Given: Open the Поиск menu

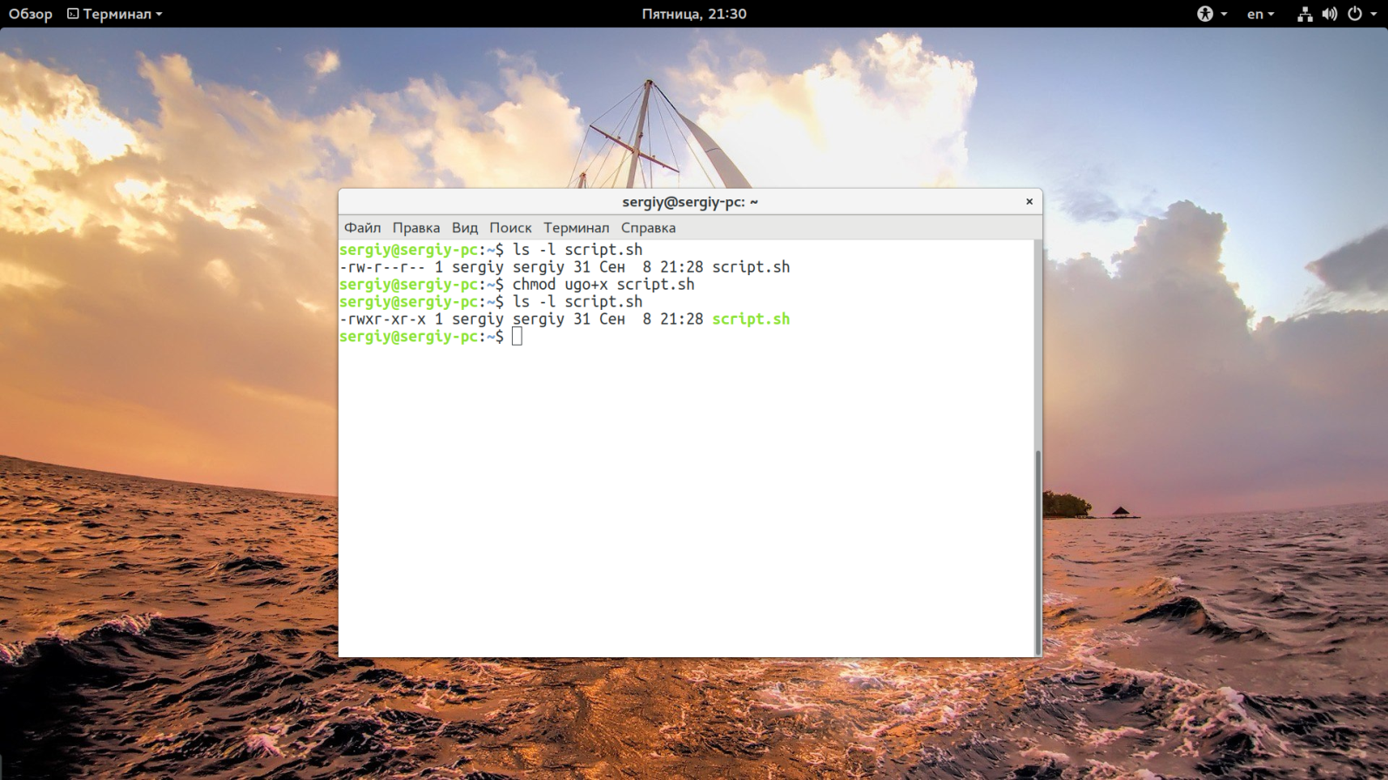Looking at the screenshot, I should [x=509, y=228].
